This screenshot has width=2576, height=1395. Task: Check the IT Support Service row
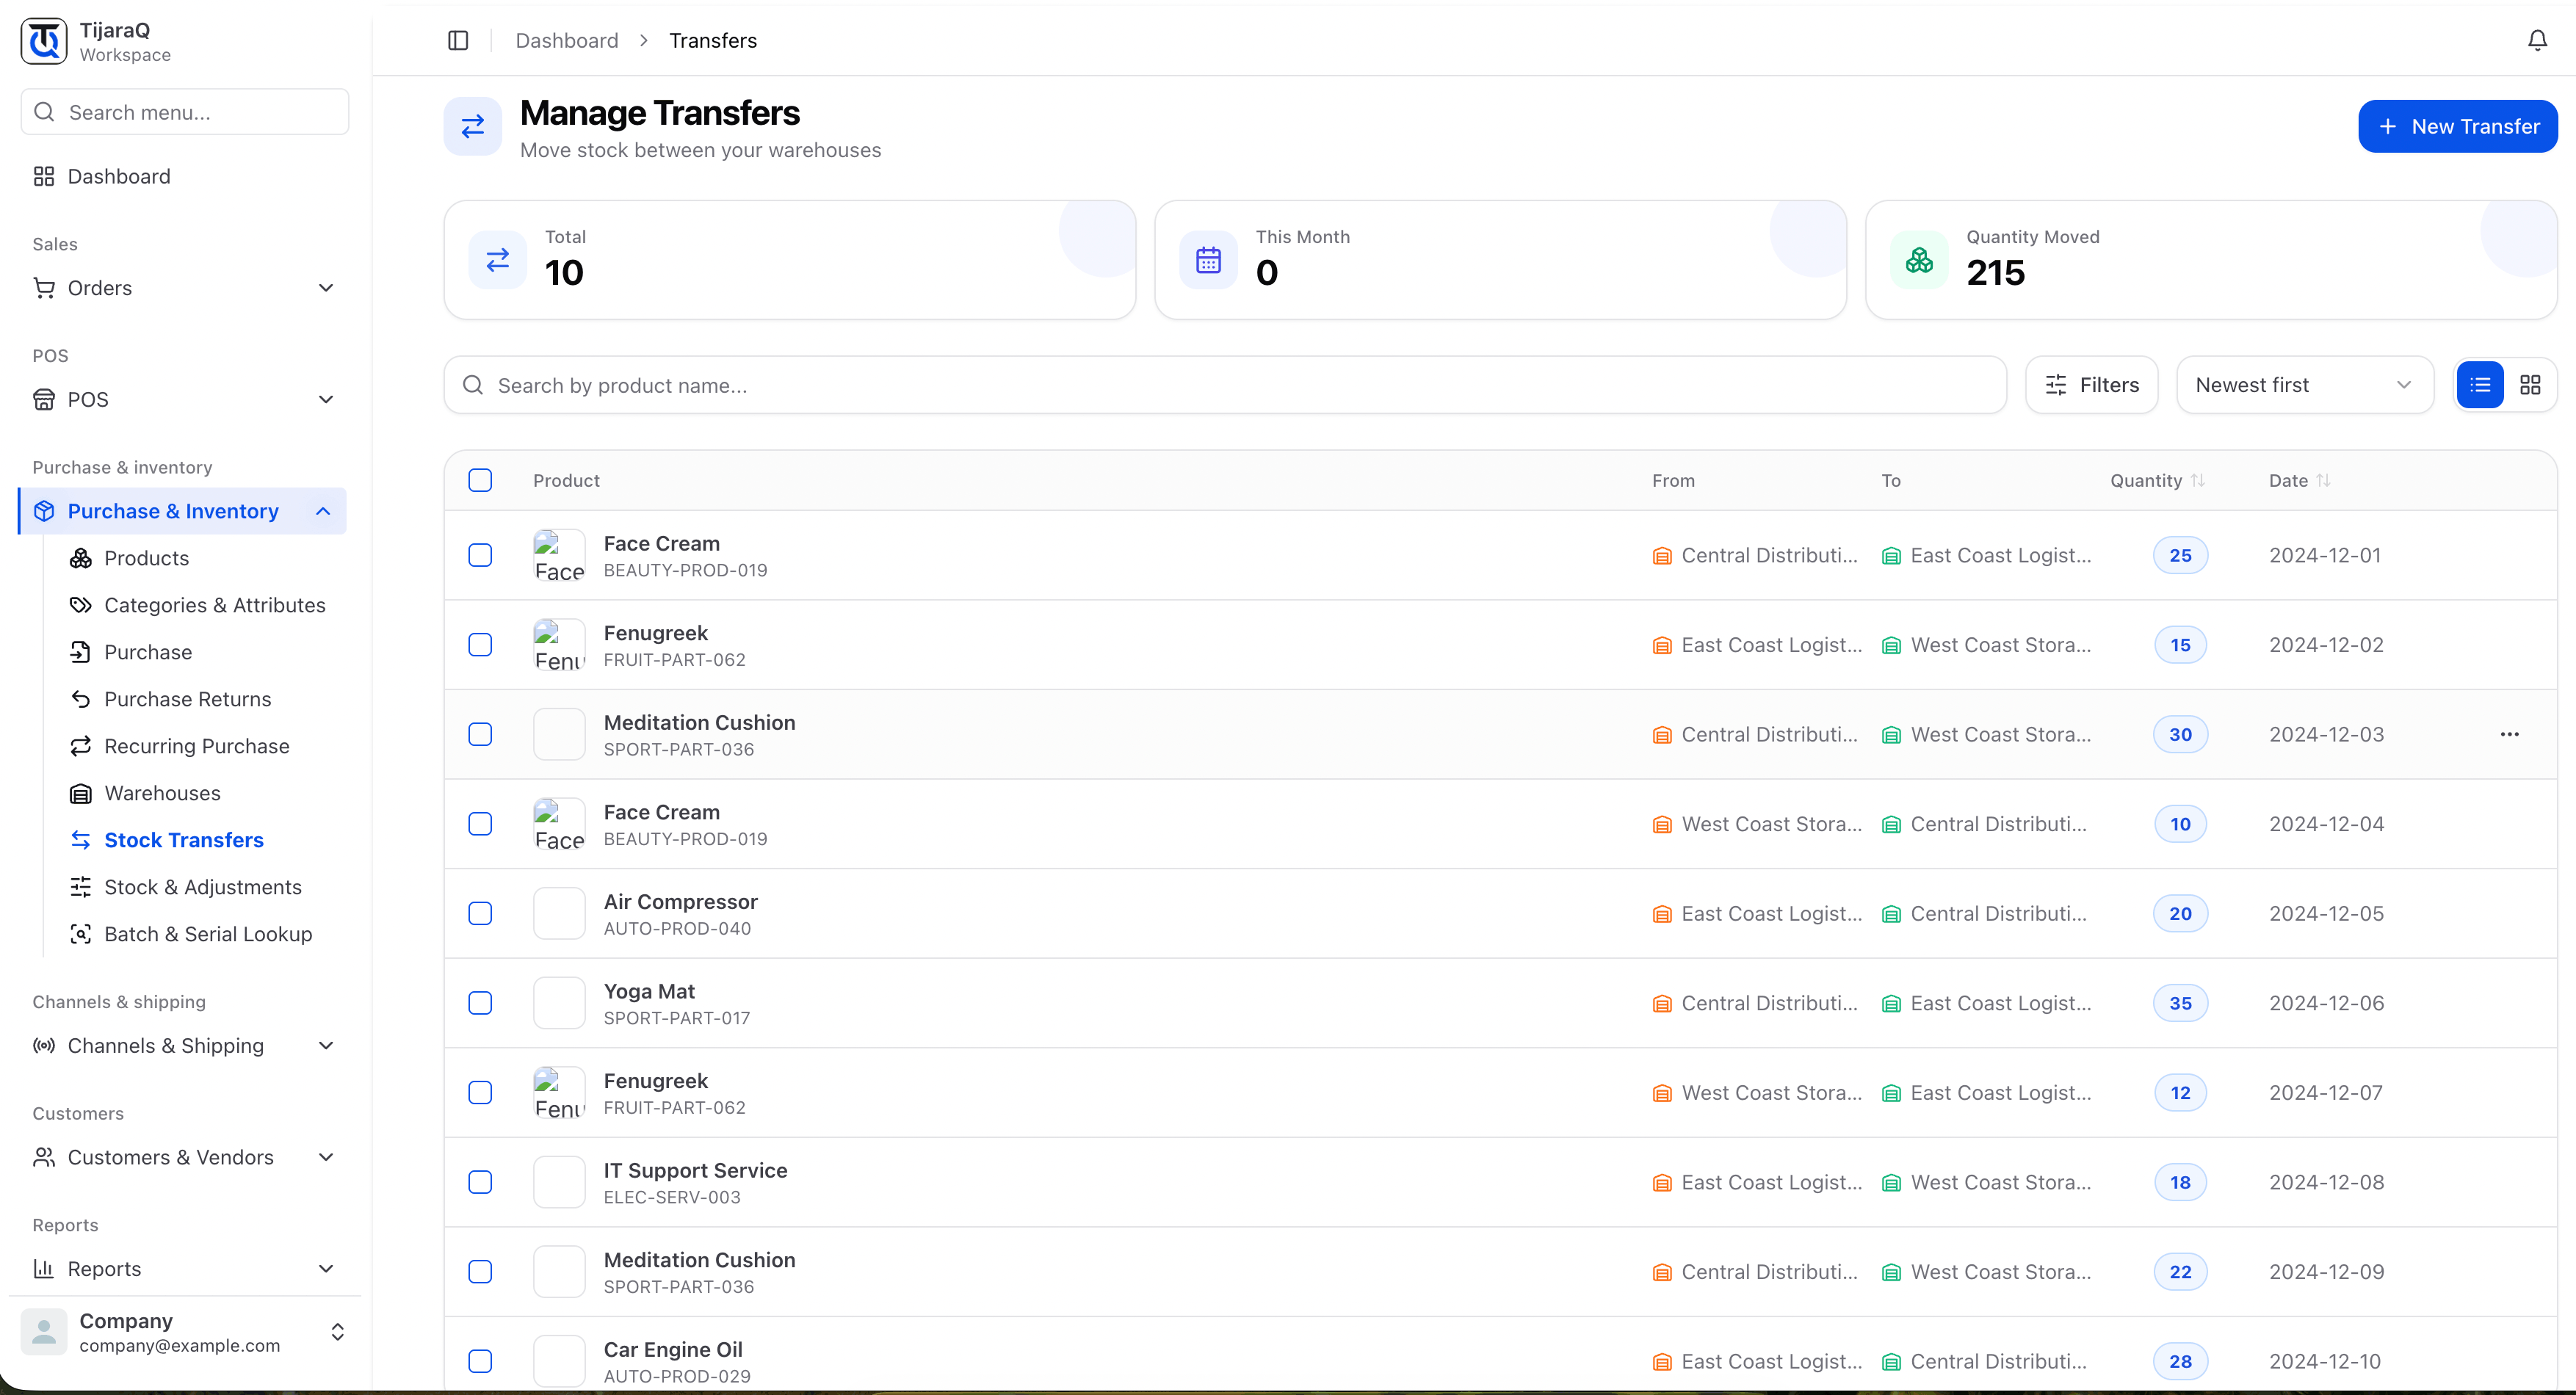(x=480, y=1182)
